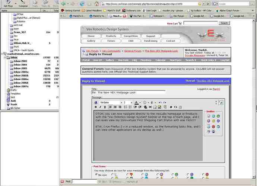The image size is (257, 186).
Task: Open the smilies dropdown in toolbar
Action: (x=148, y=103)
